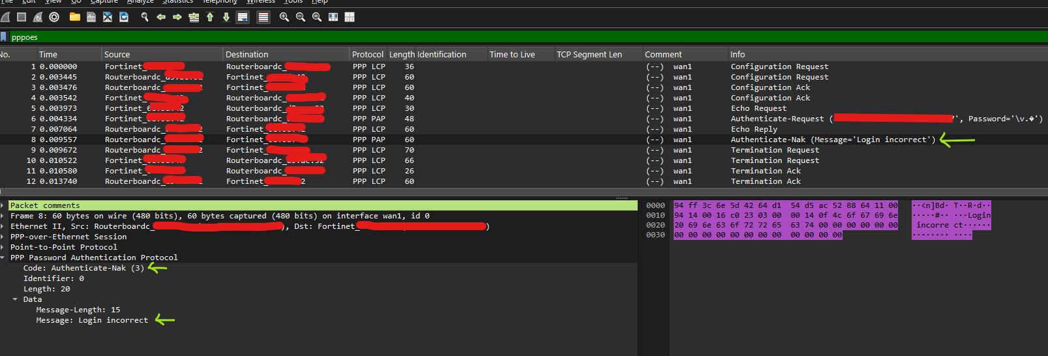Image resolution: width=1048 pixels, height=356 pixels.
Task: Find a packet magnifier icon
Action: coord(145,17)
